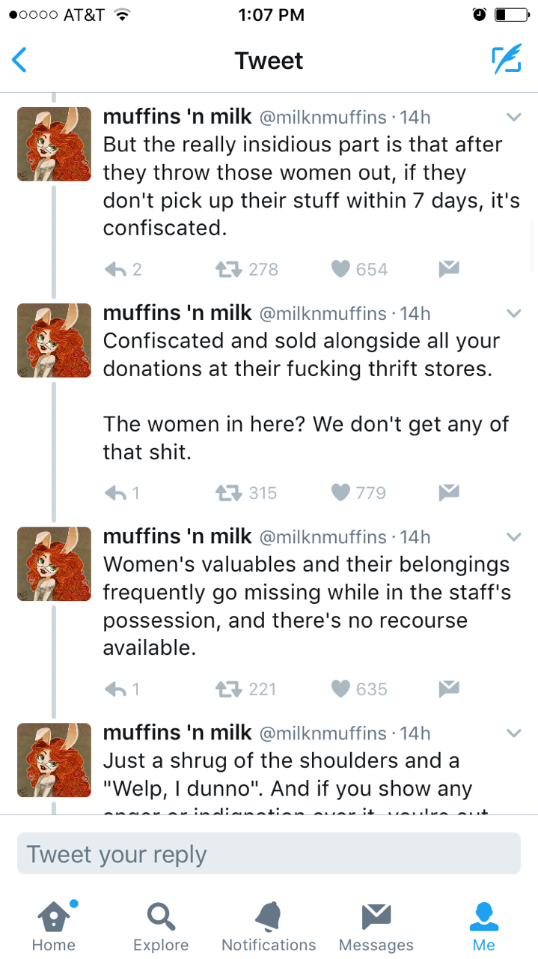The width and height of the screenshot is (538, 959).
Task: Expand options chevron on thrift stores tweet
Action: coord(513,313)
